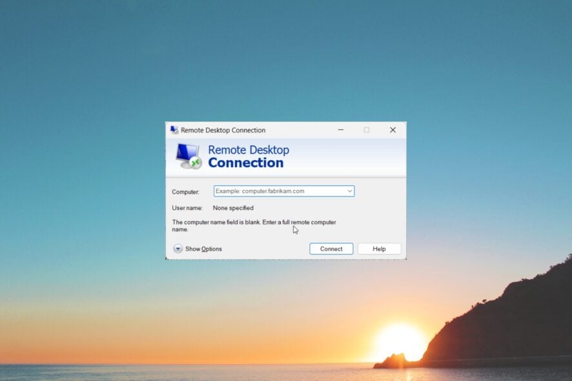This screenshot has width=572, height=381.
Task: Click the title bar Remote Desktop icon
Action: 174,130
